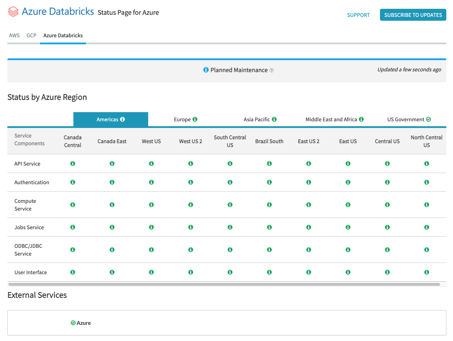Image resolution: width=453 pixels, height=341 pixels.
Task: Click the East US 2 column header
Action: pos(309,141)
